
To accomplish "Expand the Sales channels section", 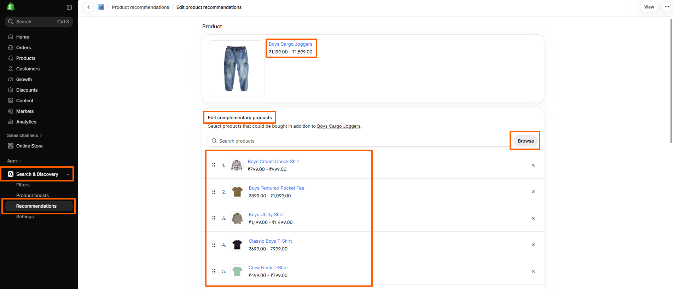I will (24, 135).
